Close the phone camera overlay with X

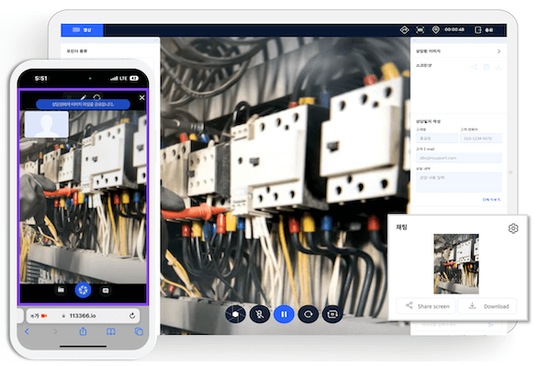142,97
